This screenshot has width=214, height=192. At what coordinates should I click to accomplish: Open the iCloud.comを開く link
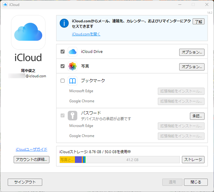tap(86, 34)
